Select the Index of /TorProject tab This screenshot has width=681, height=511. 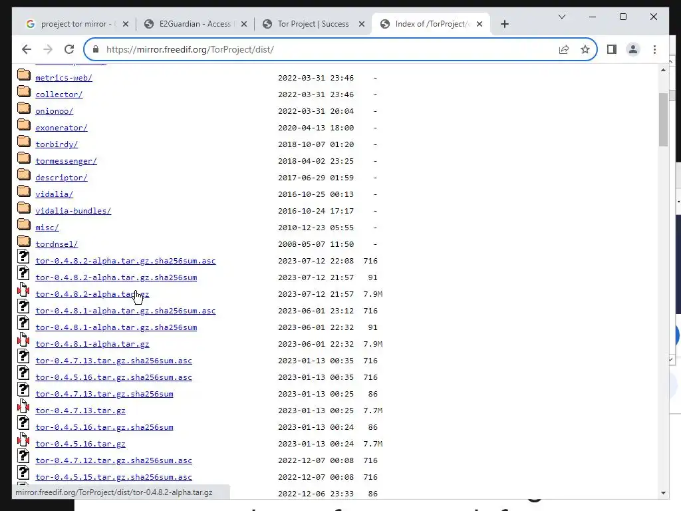point(431,24)
